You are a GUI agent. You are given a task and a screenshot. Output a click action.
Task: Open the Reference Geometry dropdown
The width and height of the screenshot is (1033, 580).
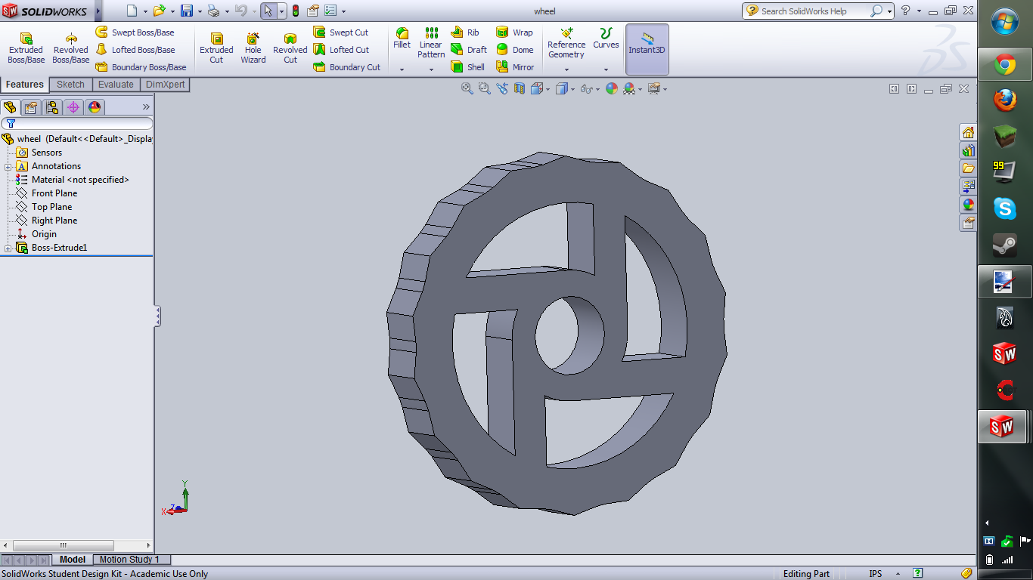click(566, 69)
